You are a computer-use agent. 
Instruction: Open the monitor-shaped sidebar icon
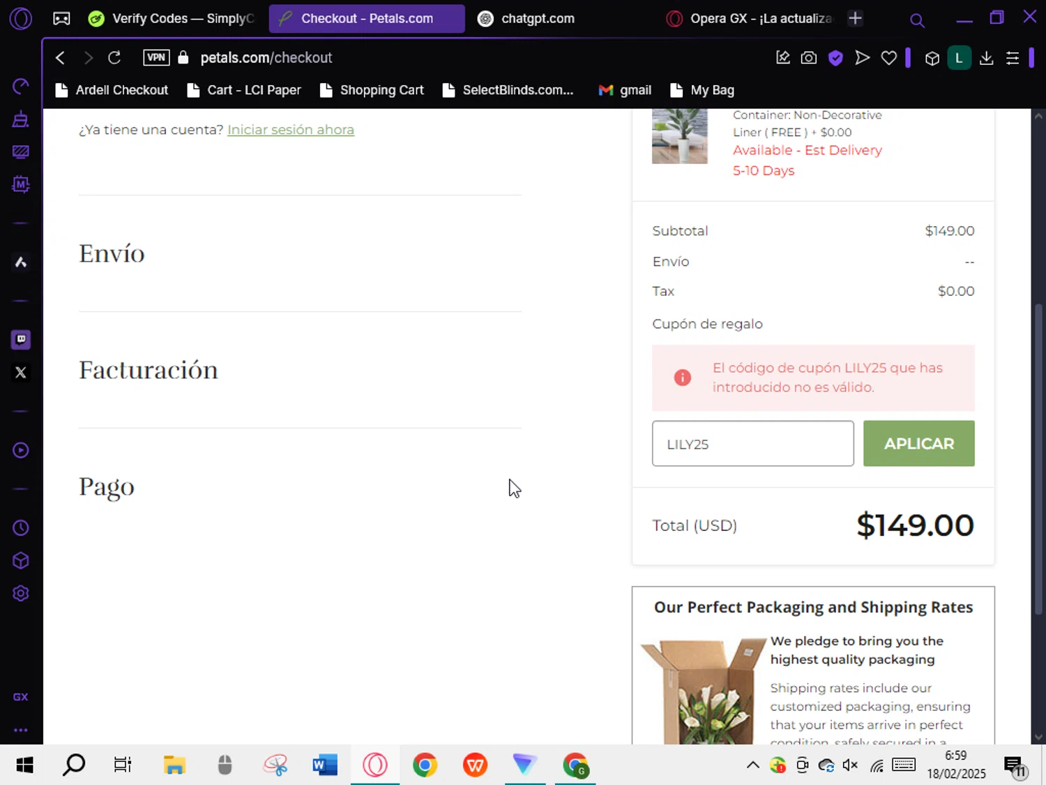coord(21,152)
